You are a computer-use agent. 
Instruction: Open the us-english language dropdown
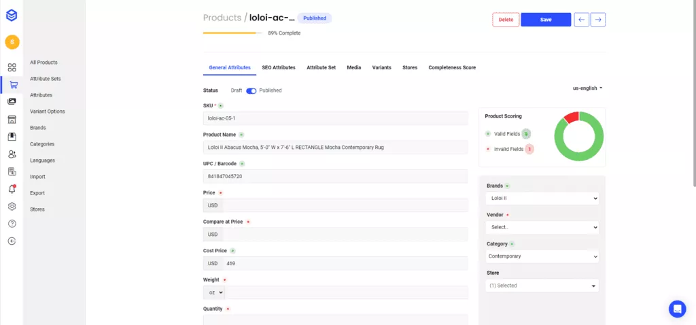588,88
